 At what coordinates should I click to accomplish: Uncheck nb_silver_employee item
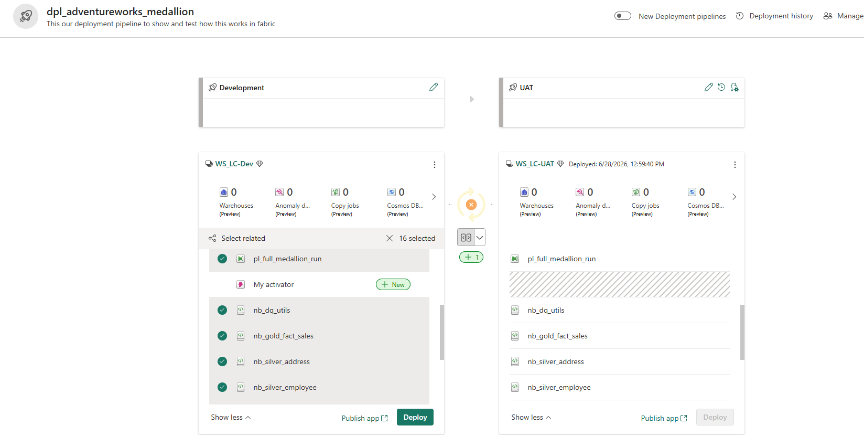222,387
